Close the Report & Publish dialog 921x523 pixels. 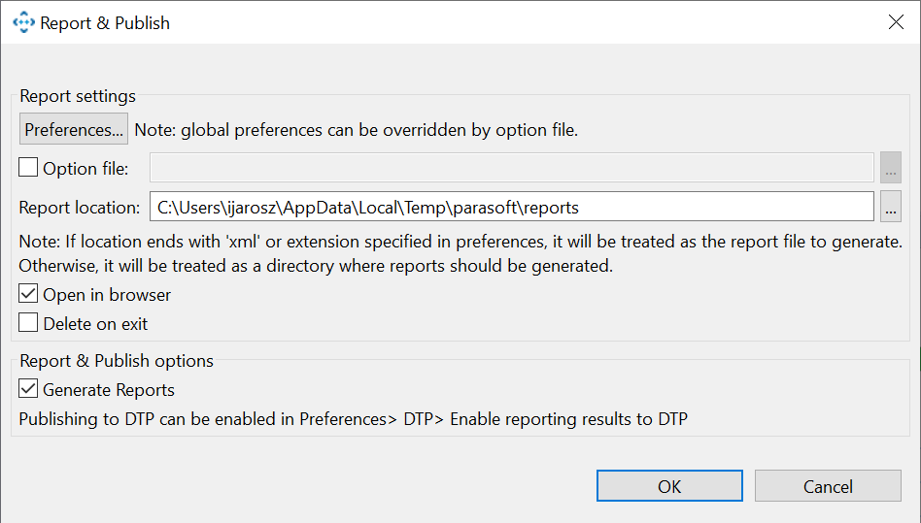[896, 22]
